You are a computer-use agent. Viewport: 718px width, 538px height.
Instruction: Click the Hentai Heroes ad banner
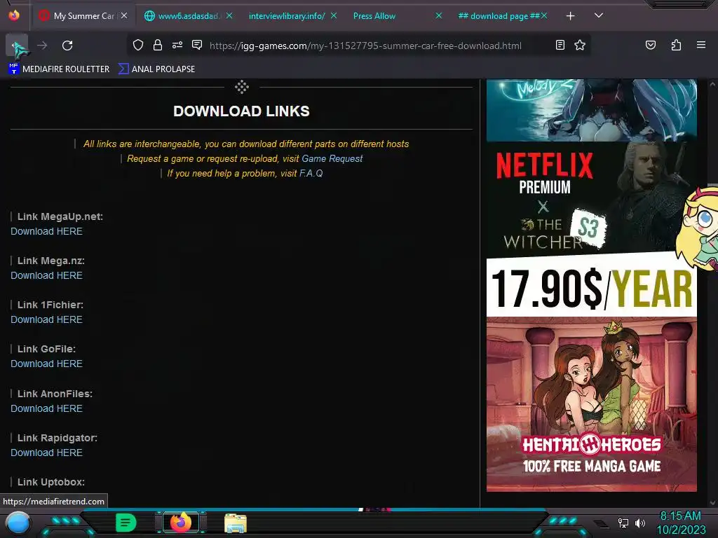tap(592, 404)
